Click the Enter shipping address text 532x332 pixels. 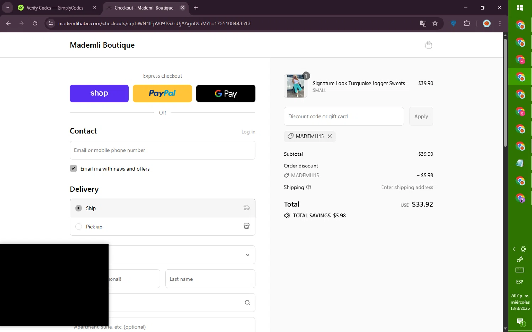tap(407, 187)
